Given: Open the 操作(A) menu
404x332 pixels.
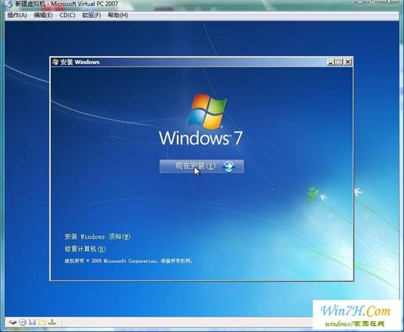Looking at the screenshot, I should coord(17,15).
